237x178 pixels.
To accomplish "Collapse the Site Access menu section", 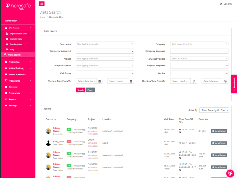I will (18, 28).
